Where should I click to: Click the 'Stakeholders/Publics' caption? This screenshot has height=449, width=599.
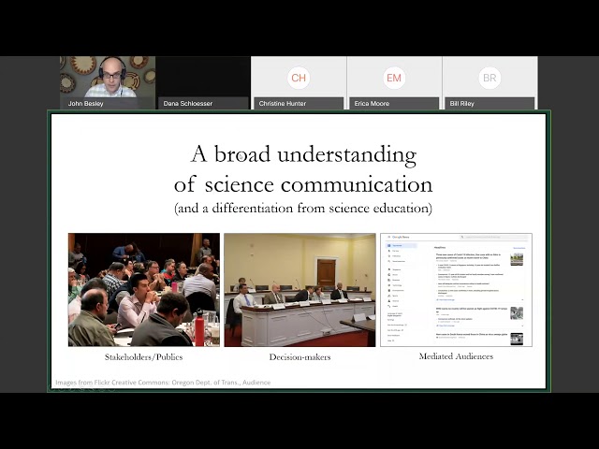click(x=143, y=357)
